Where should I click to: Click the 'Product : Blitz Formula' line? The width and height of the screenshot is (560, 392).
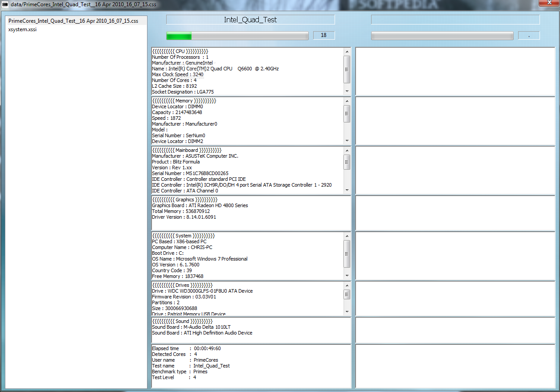point(176,162)
